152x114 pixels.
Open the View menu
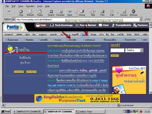click(x=21, y=6)
